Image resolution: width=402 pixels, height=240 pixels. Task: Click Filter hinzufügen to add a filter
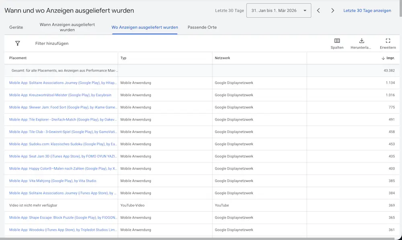pyautogui.click(x=51, y=43)
